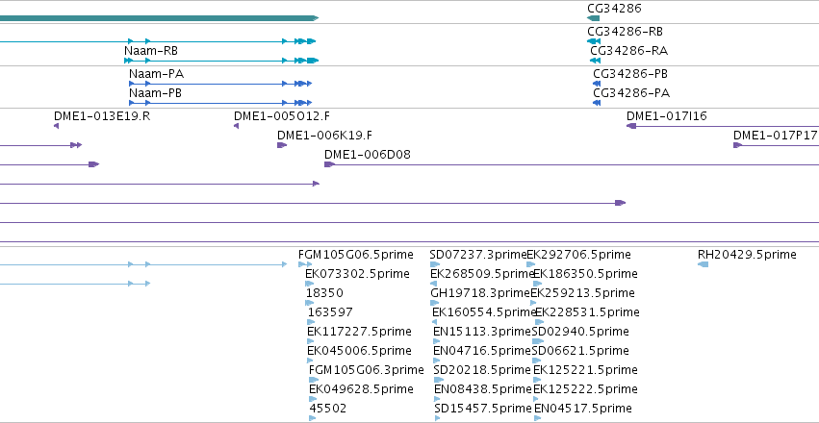Pick the EK125221.5prime label

tap(585, 370)
